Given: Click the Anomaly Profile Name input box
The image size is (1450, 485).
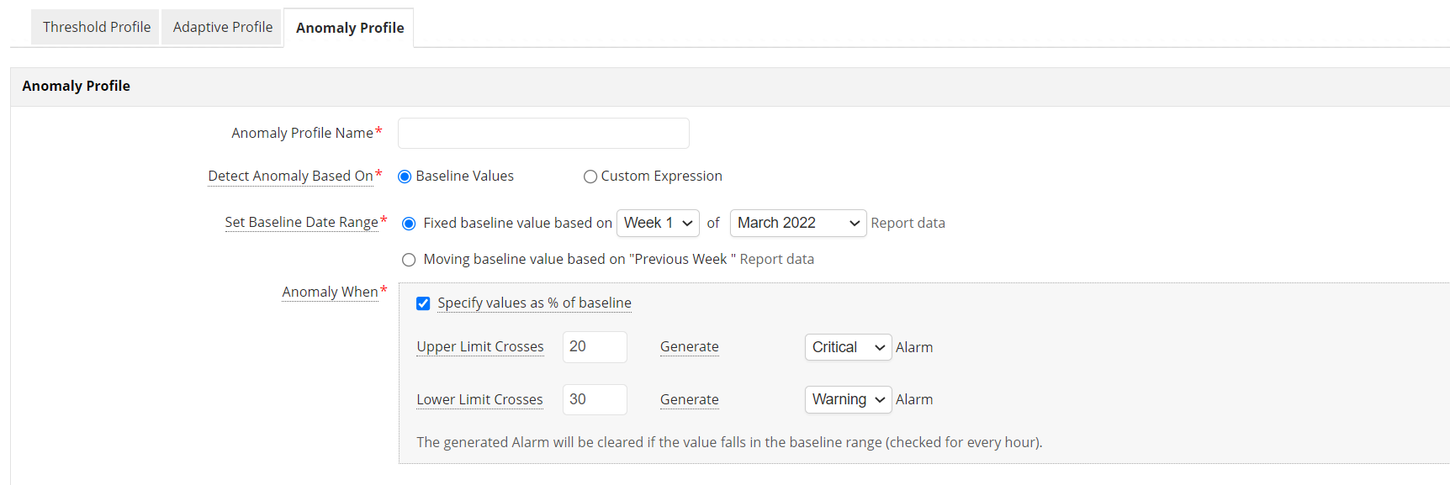Looking at the screenshot, I should click(542, 133).
